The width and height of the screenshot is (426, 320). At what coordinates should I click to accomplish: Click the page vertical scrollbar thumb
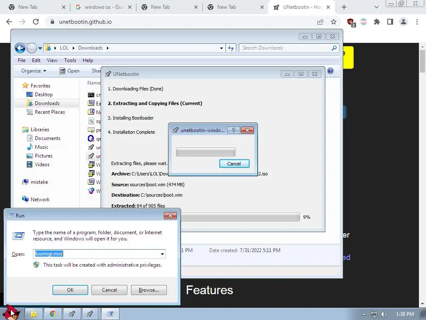coord(423,61)
